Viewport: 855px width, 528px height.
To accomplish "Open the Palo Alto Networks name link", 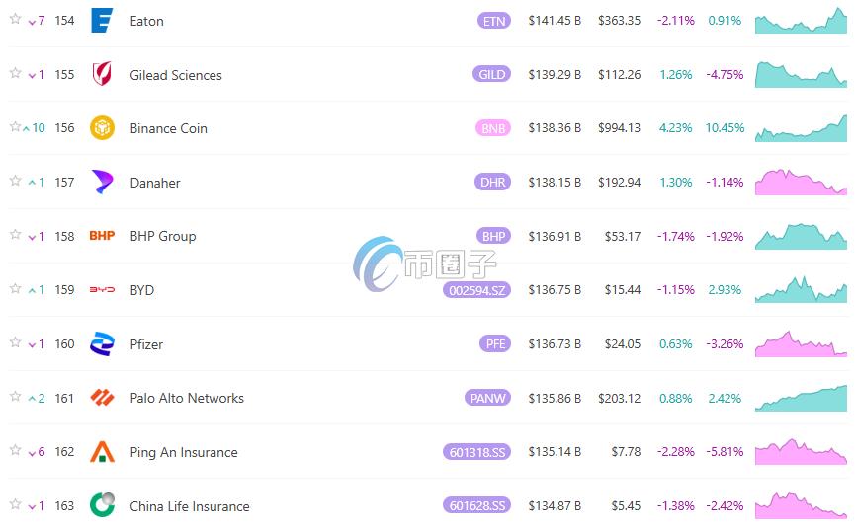I will tap(187, 399).
